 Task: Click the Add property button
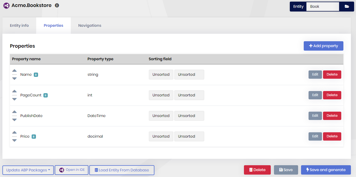click(x=323, y=46)
